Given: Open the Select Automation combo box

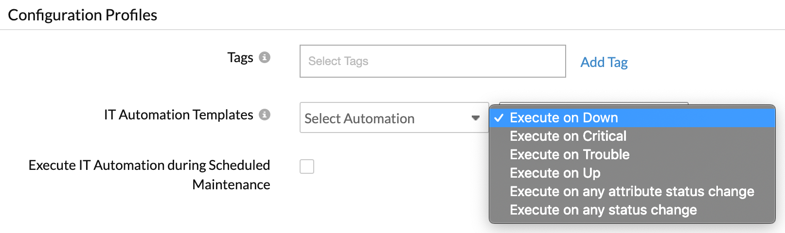Looking at the screenshot, I should pyautogui.click(x=384, y=118).
